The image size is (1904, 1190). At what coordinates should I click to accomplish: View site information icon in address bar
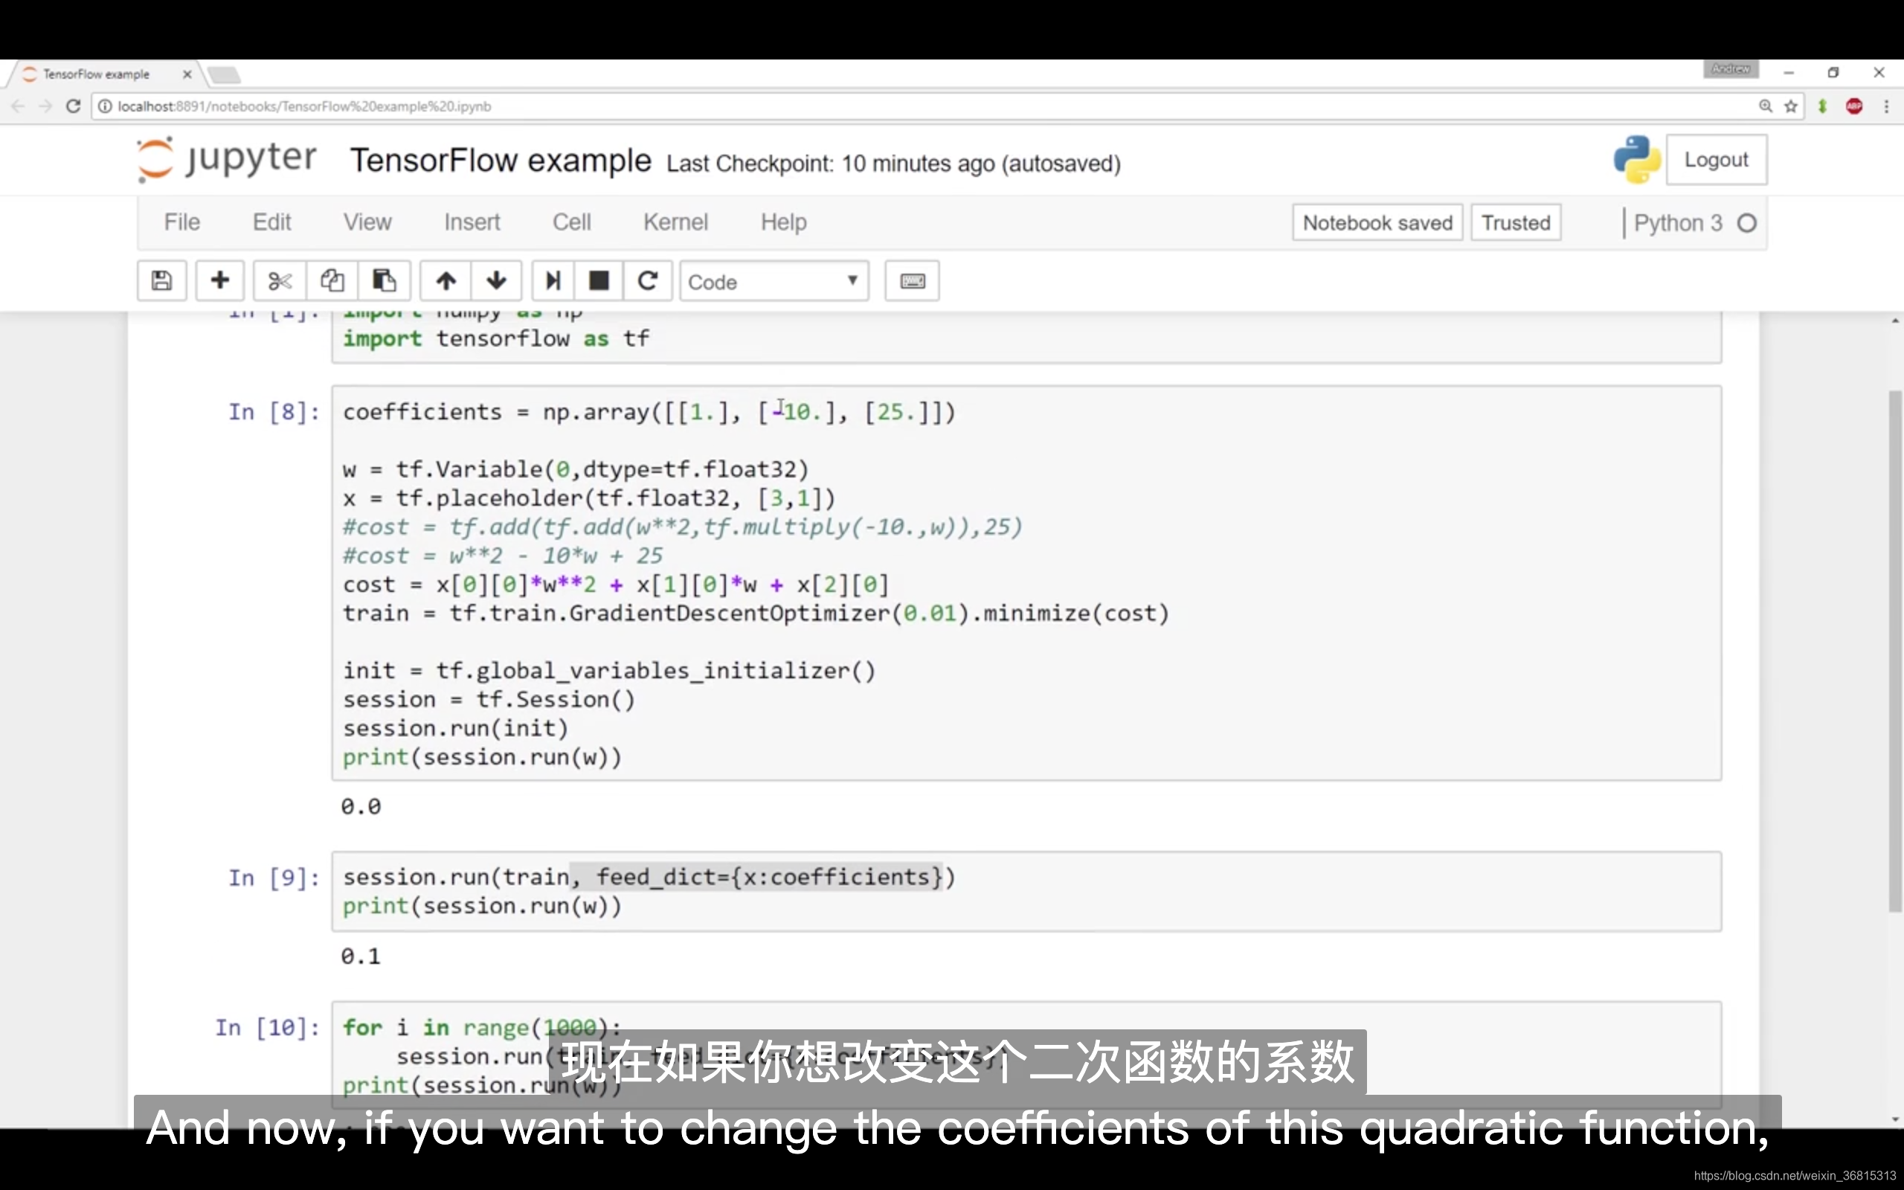(x=105, y=106)
